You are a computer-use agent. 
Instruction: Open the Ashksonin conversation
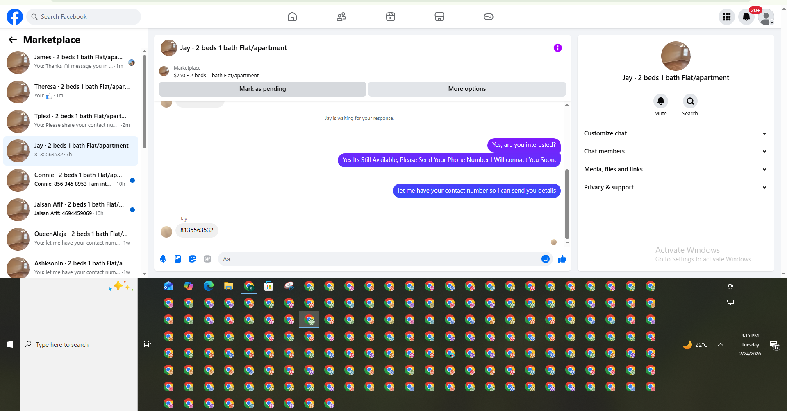71,267
